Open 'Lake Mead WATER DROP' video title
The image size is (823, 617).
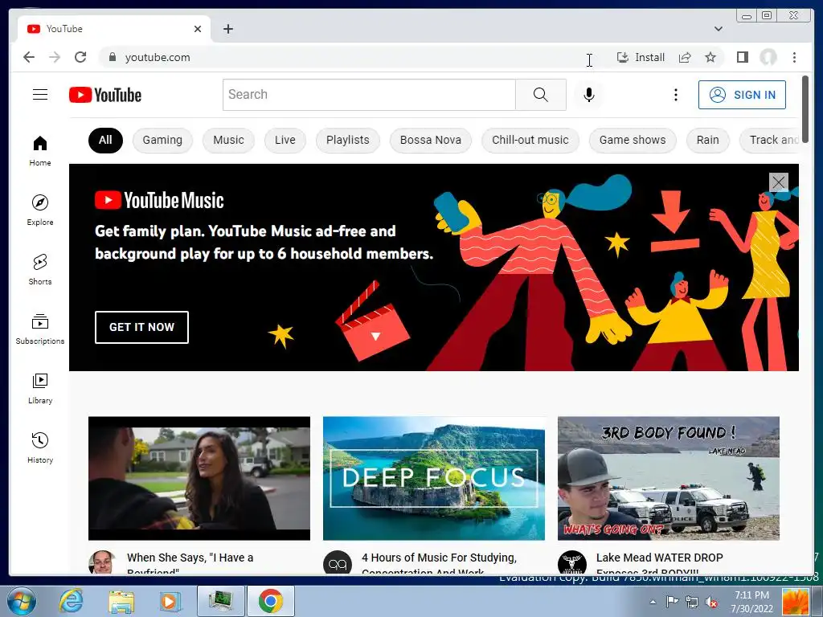point(660,562)
